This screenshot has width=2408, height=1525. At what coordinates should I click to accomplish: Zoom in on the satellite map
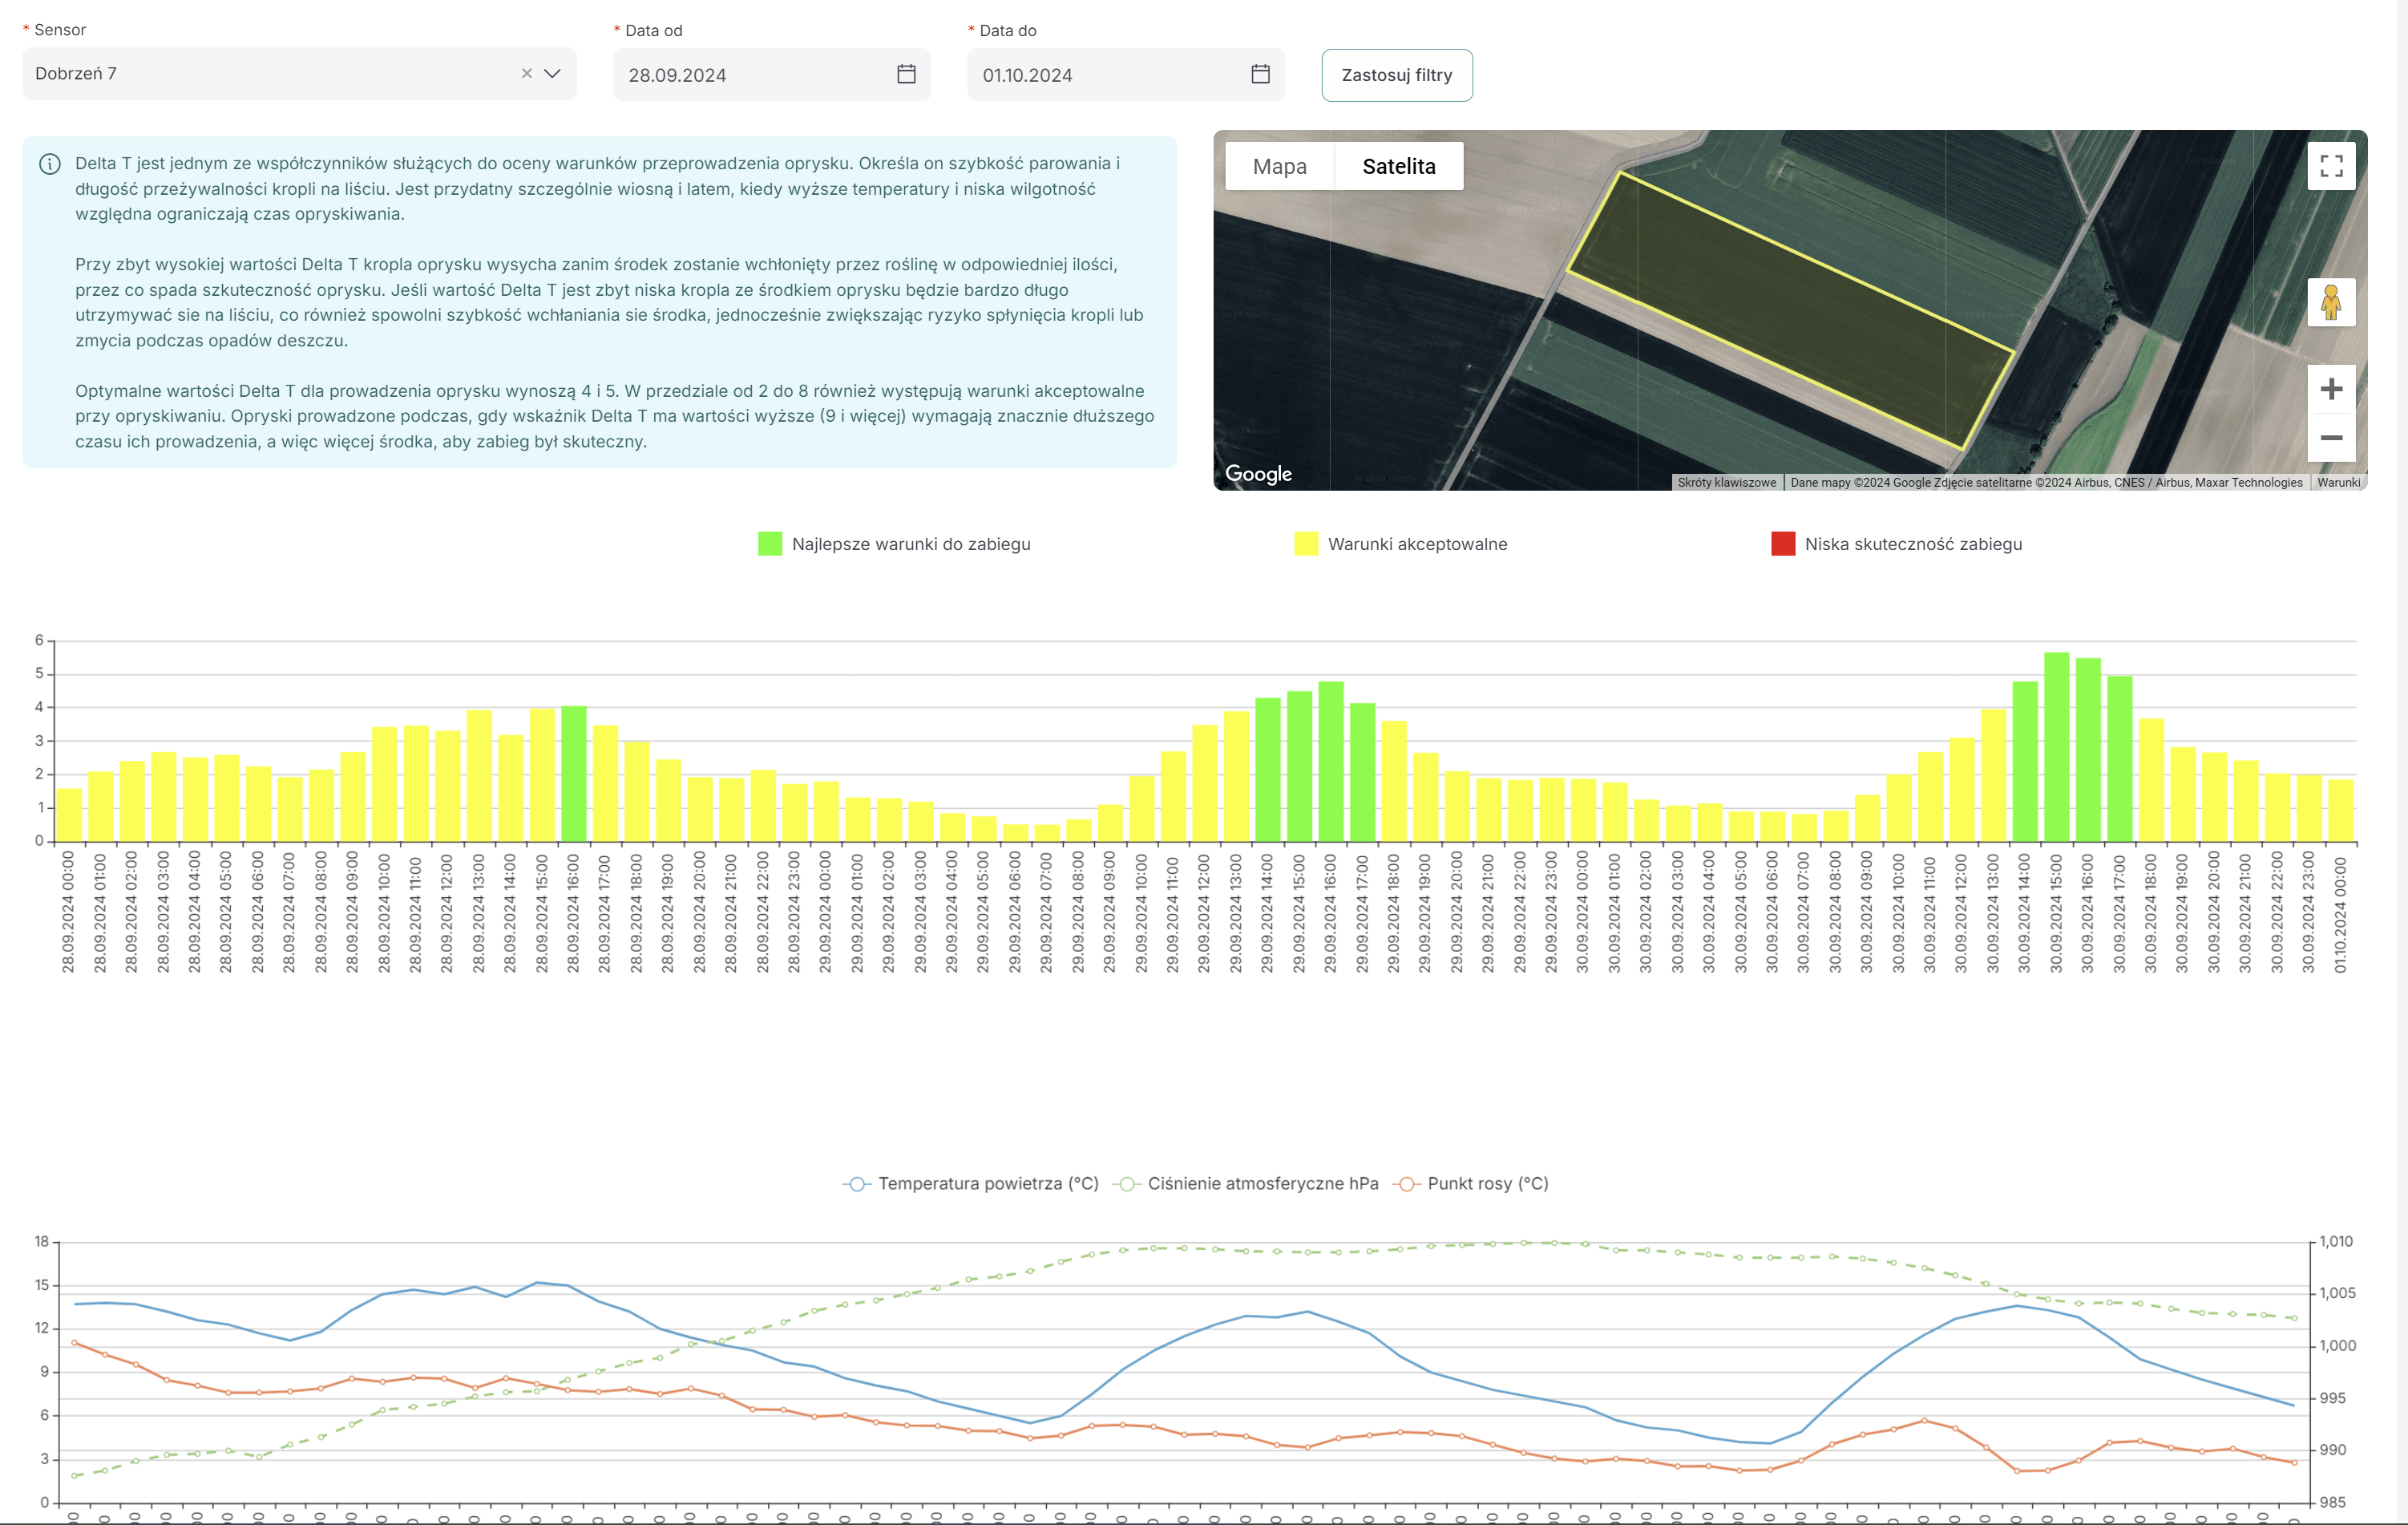pyautogui.click(x=2331, y=389)
